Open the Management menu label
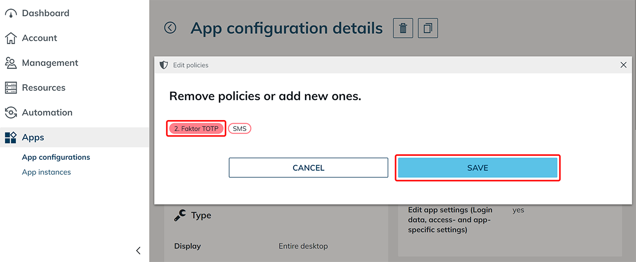The width and height of the screenshot is (636, 262). point(50,63)
